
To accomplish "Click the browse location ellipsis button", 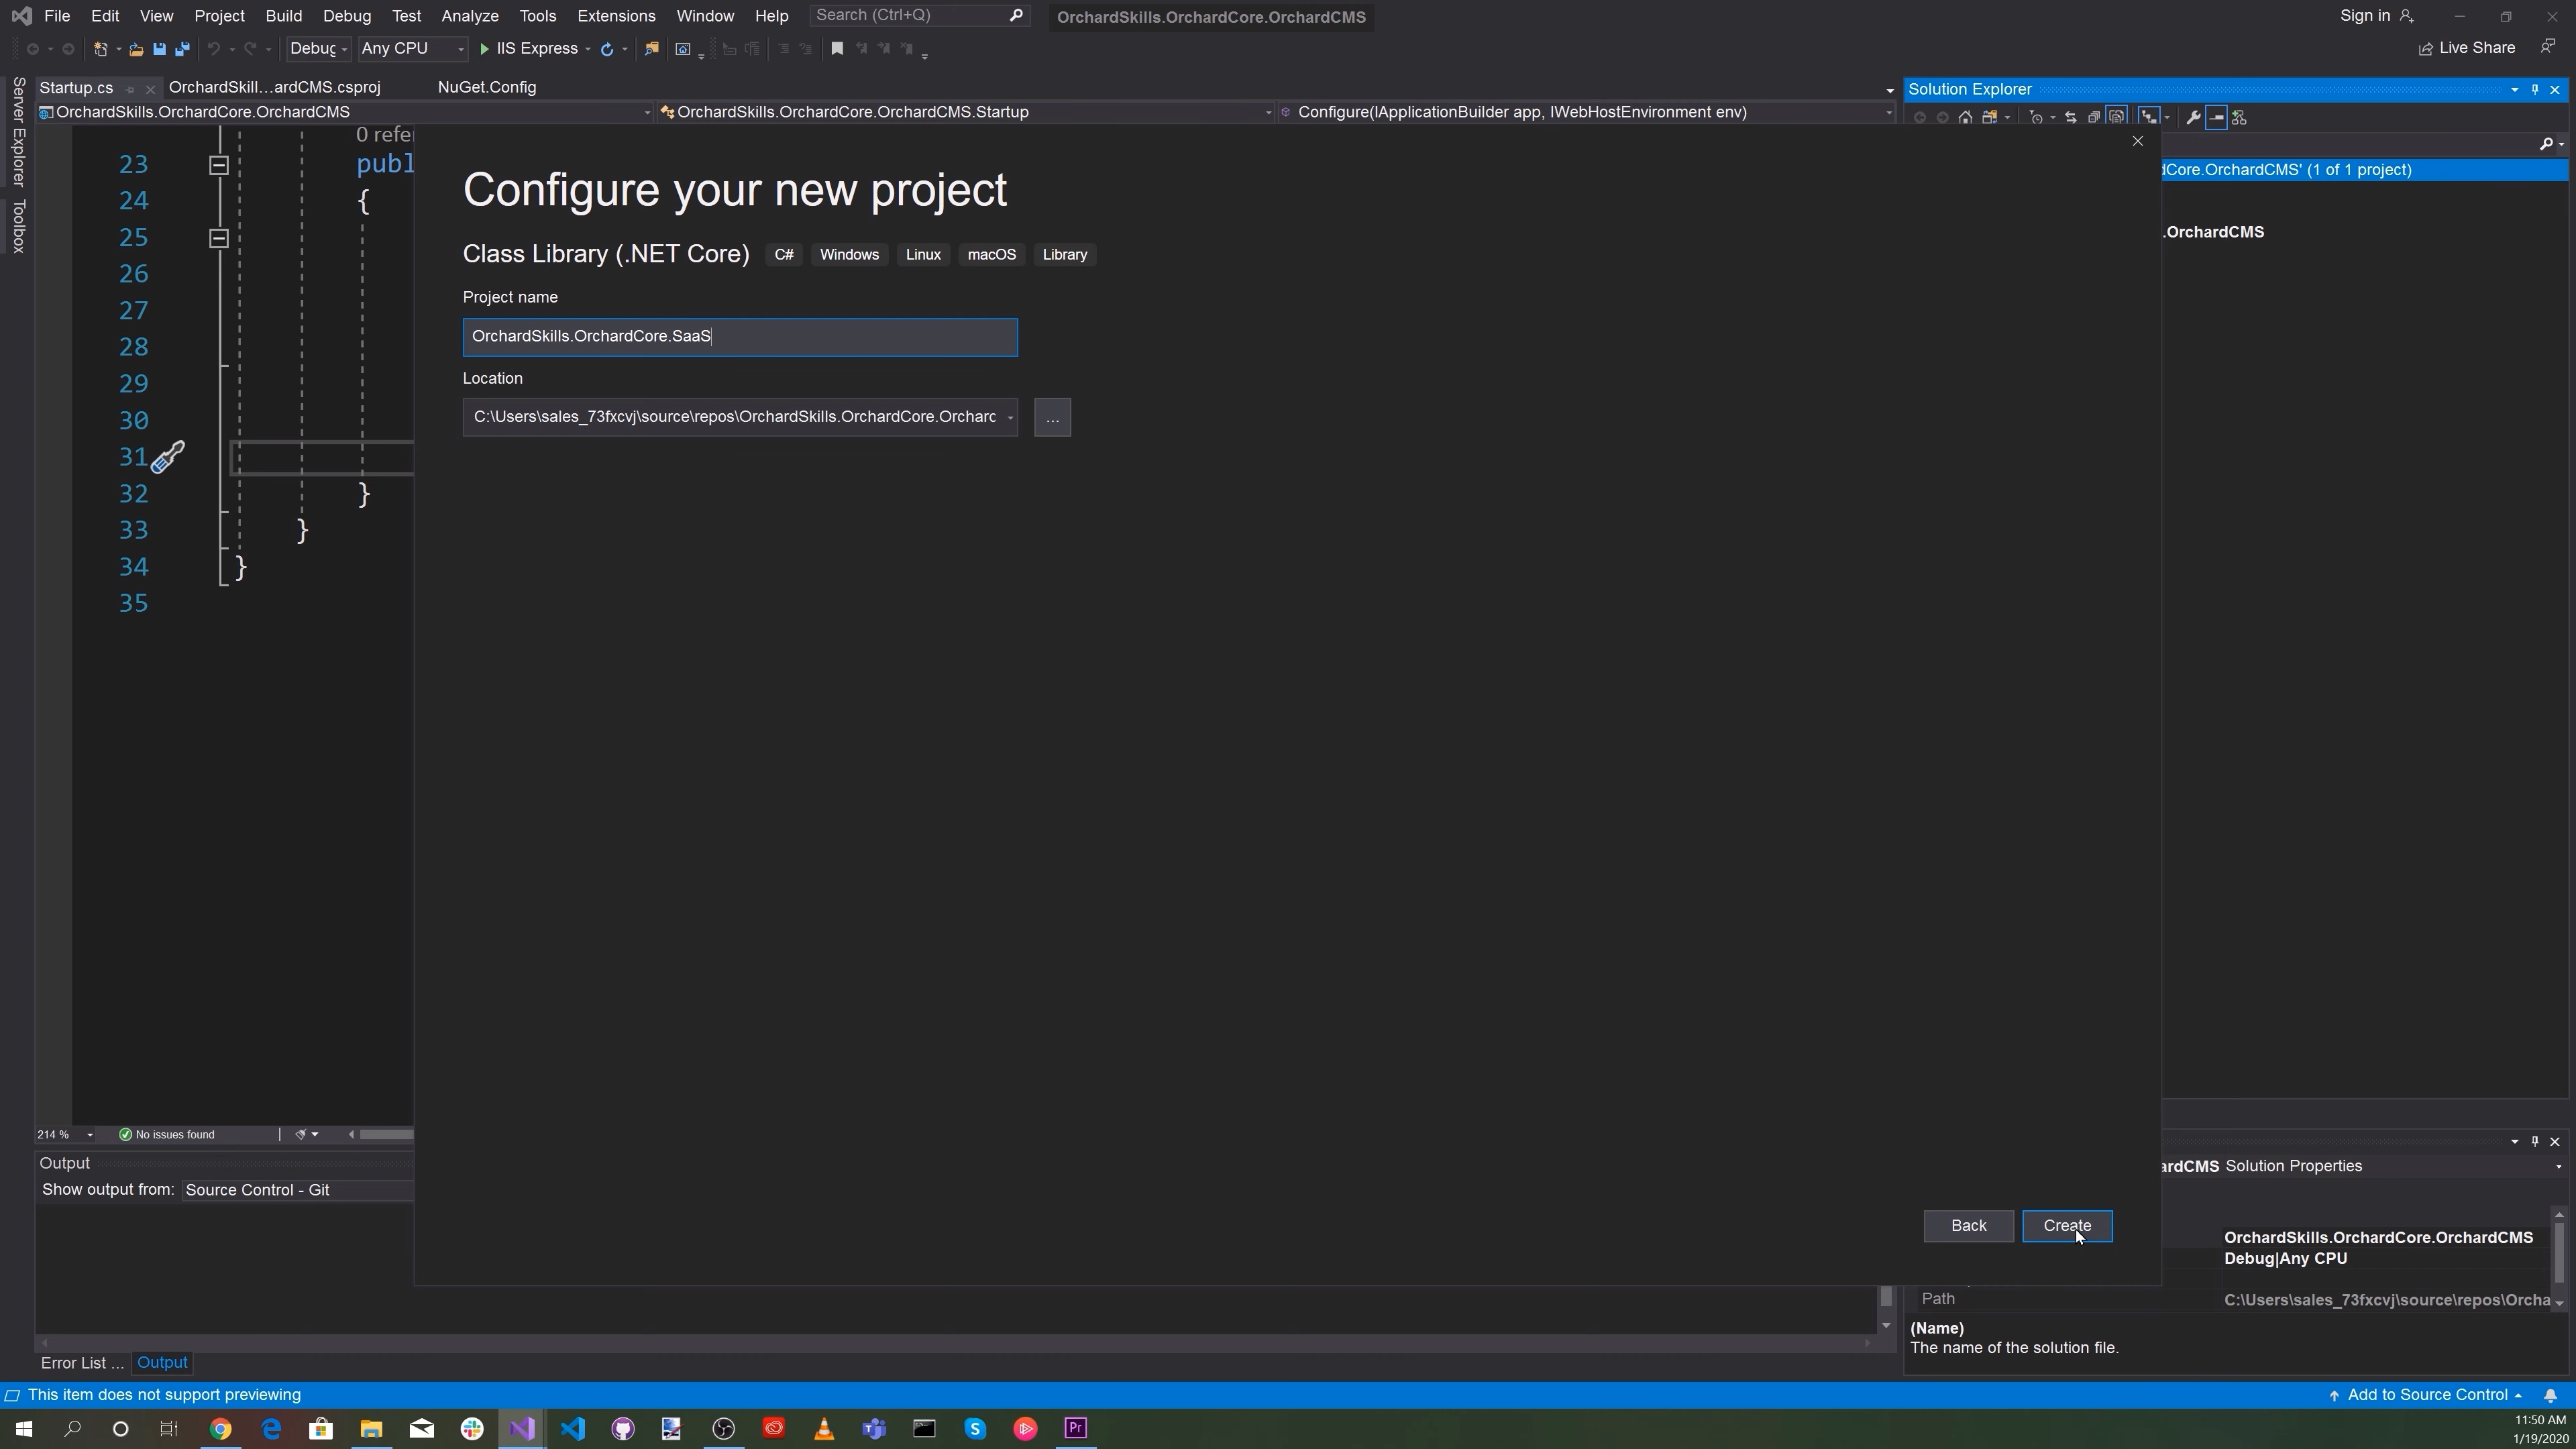I will click(x=1052, y=418).
